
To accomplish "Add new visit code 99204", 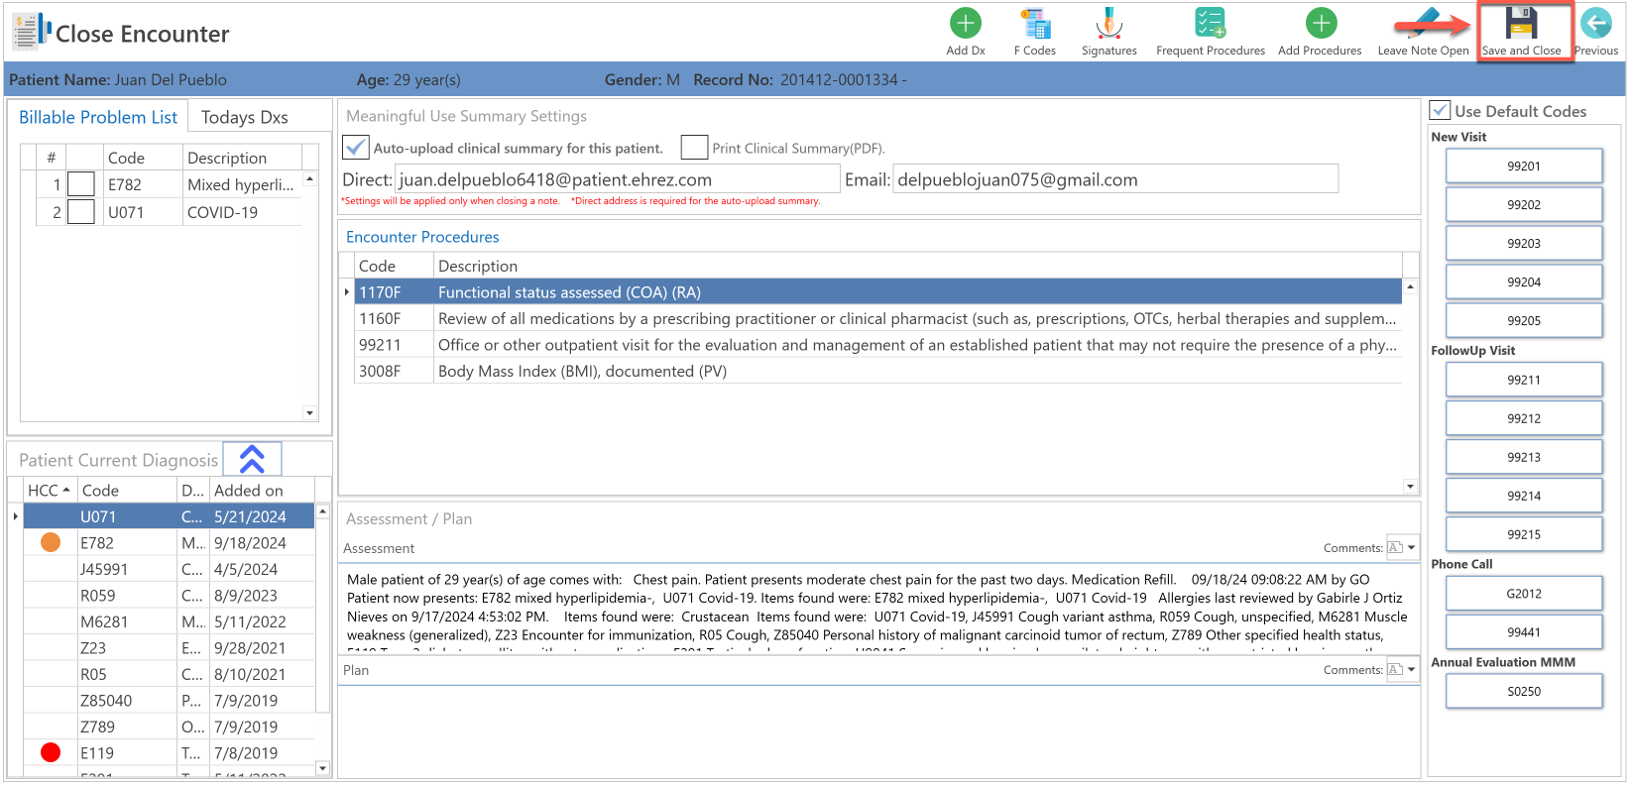I will click(x=1523, y=281).
